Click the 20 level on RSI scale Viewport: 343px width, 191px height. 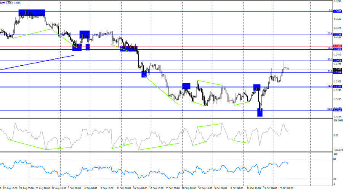[x=335, y=179]
